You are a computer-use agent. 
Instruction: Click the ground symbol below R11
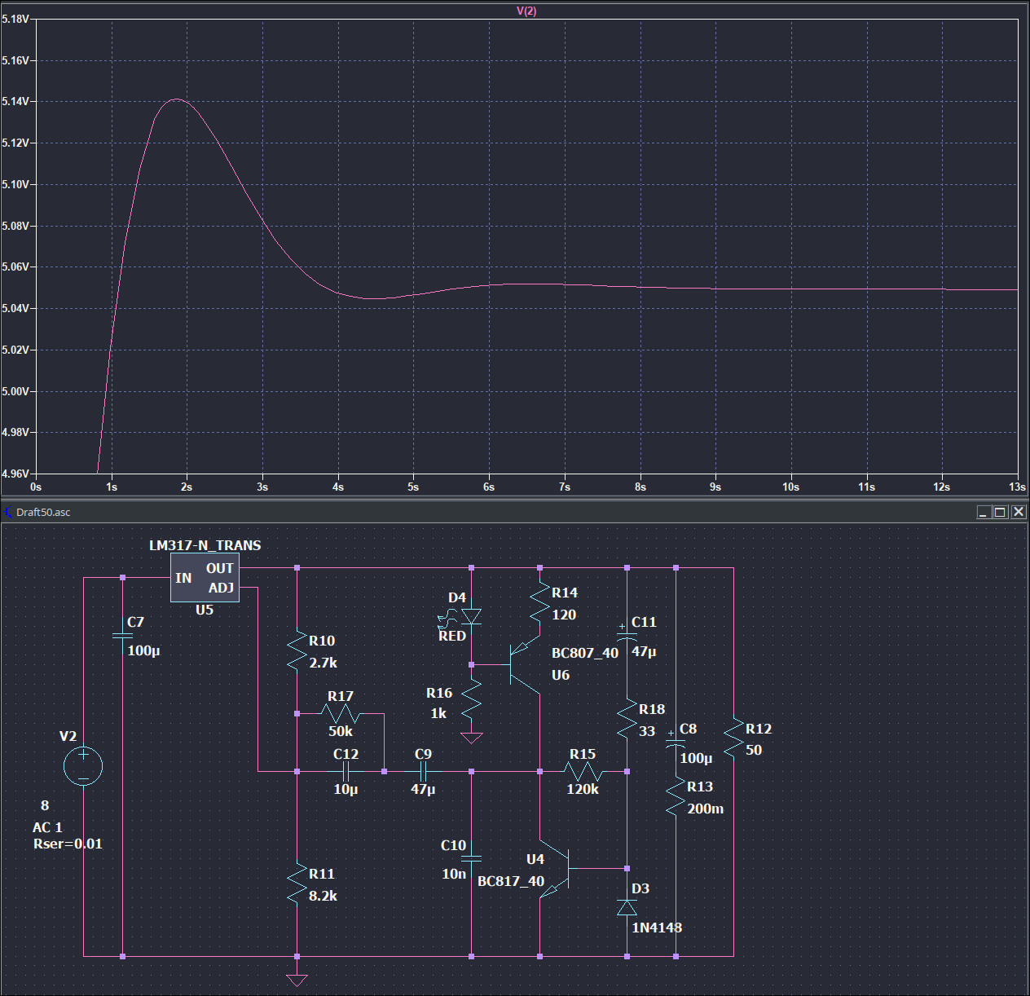pyautogui.click(x=297, y=979)
